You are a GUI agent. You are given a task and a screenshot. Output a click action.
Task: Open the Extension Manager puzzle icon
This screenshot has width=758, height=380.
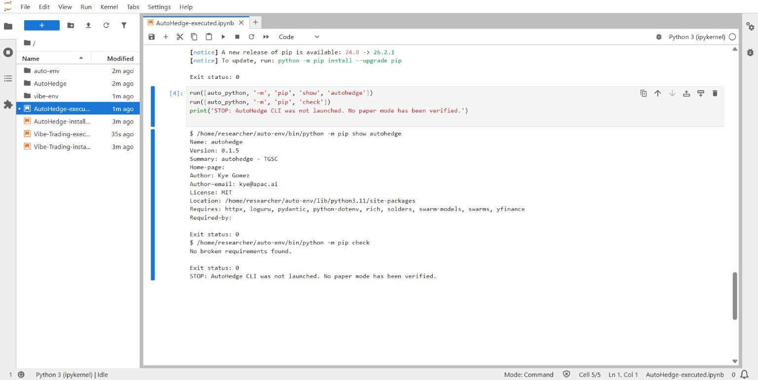click(x=8, y=104)
